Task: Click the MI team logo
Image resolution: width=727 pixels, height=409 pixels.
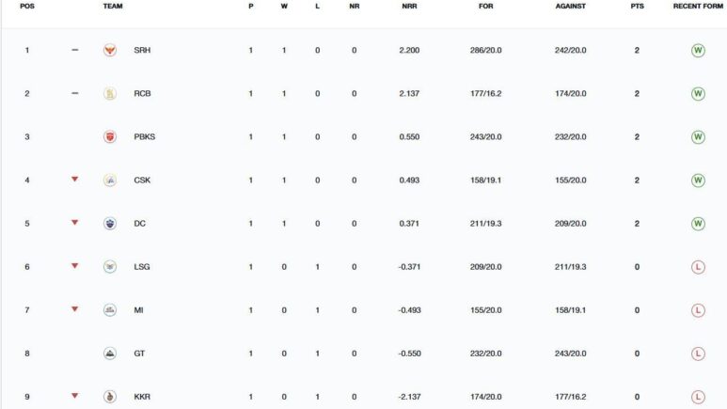Action: [110, 310]
